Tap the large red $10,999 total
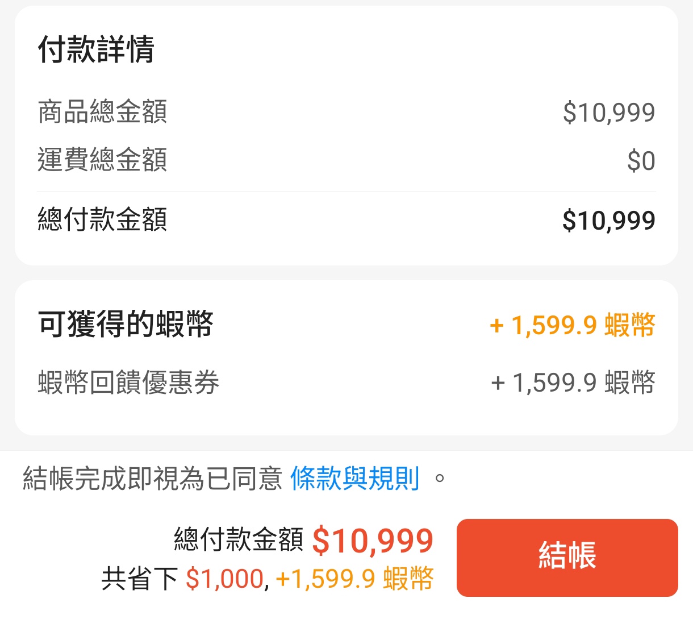The image size is (693, 619). point(373,541)
